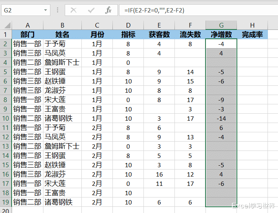Click the 姓名 header cell

click(62, 35)
